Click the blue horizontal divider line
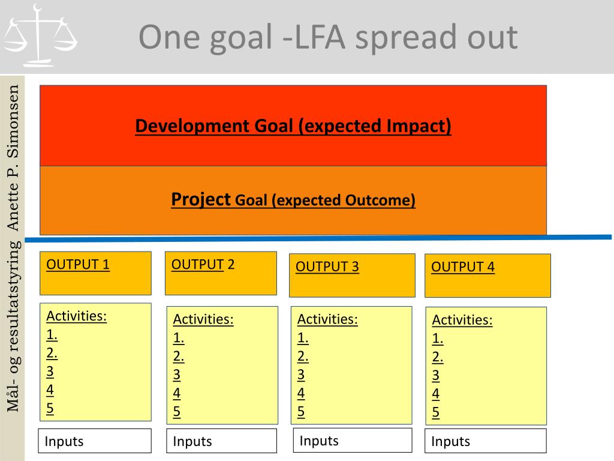Image resolution: width=614 pixels, height=461 pixels. 318,238
